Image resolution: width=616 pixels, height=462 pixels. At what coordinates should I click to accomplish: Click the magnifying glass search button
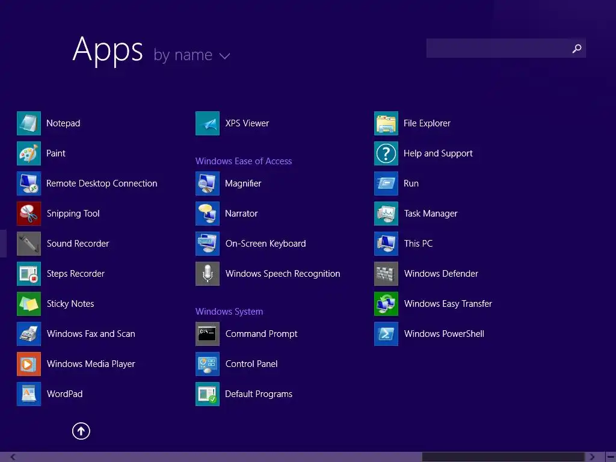coord(576,48)
